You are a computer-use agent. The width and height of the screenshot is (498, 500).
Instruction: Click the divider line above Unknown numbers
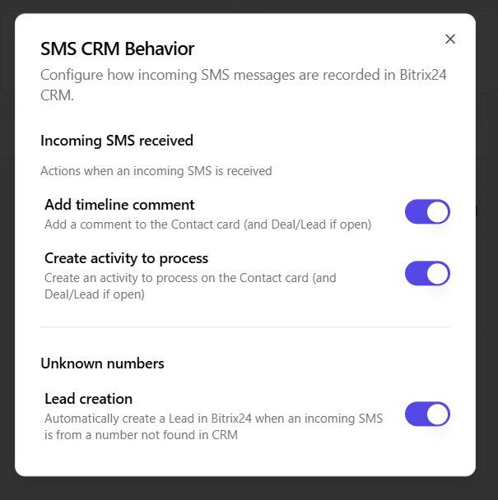pos(245,327)
